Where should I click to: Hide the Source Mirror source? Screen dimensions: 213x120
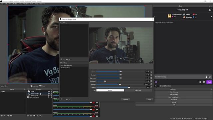click(x=49, y=95)
